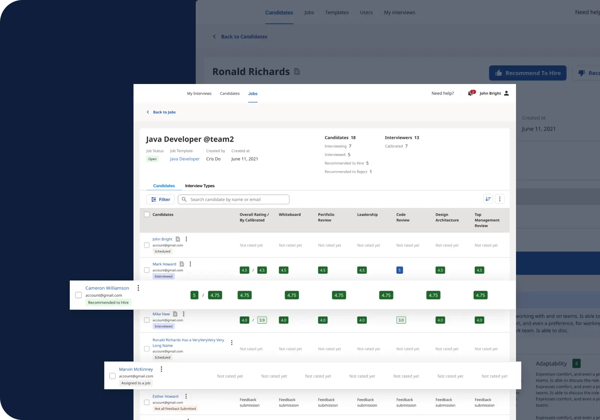Open document icon next to Mark Howard
Screen dimensions: 600x420
(182, 264)
